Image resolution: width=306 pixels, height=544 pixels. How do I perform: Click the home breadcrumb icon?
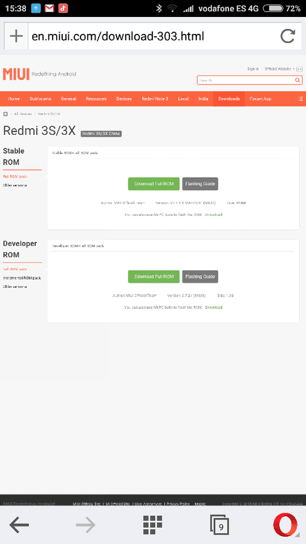[x=5, y=114]
